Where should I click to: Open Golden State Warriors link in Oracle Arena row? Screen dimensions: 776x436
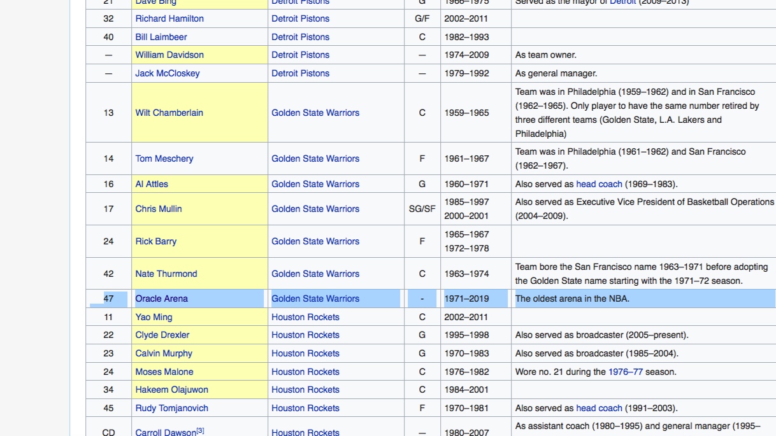(315, 299)
